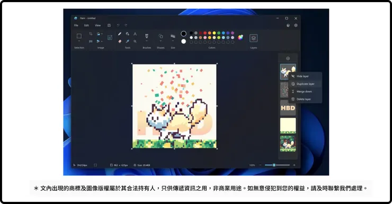Click the zoom in plus icon
The image size is (392, 204).
pos(294,165)
